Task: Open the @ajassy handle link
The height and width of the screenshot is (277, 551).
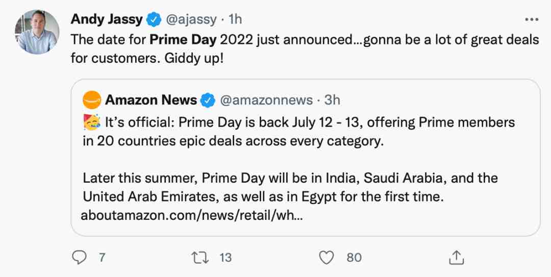Action: [x=191, y=20]
